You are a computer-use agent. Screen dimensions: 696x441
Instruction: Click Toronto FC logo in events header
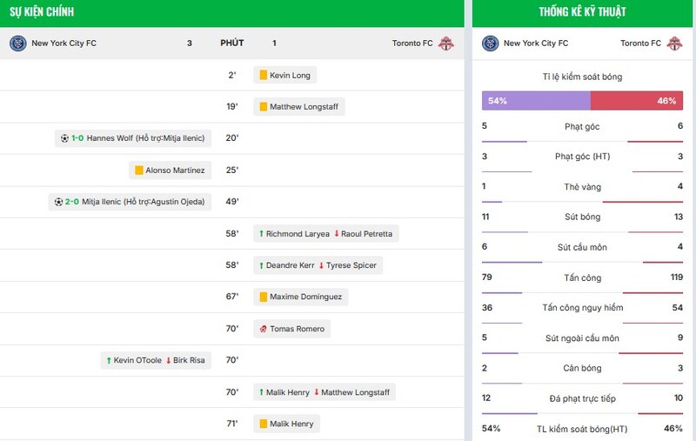446,43
